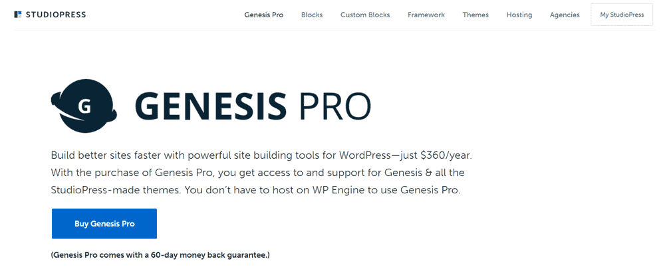Open the Custom Blocks page
The width and height of the screenshot is (665, 271).
(x=365, y=15)
